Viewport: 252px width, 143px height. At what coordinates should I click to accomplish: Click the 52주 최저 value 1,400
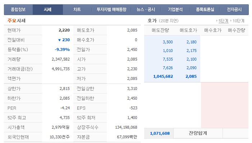point(132,118)
